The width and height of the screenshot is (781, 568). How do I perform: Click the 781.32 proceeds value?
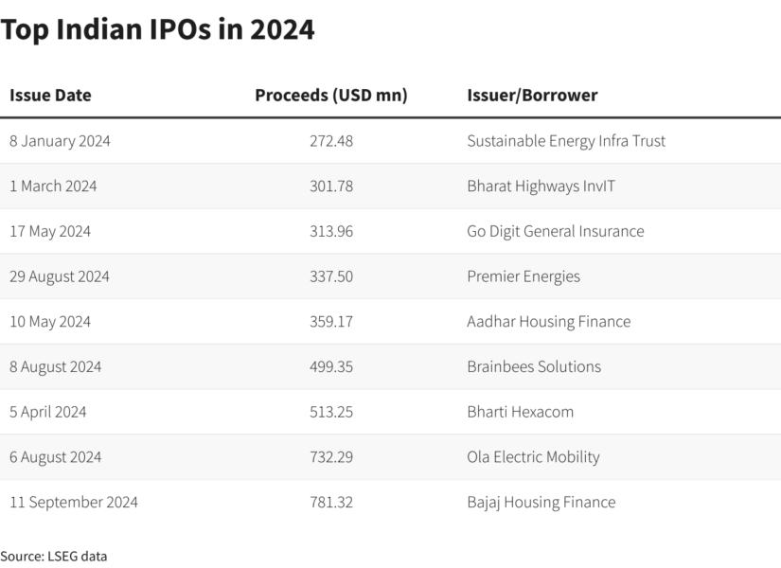[x=331, y=503]
